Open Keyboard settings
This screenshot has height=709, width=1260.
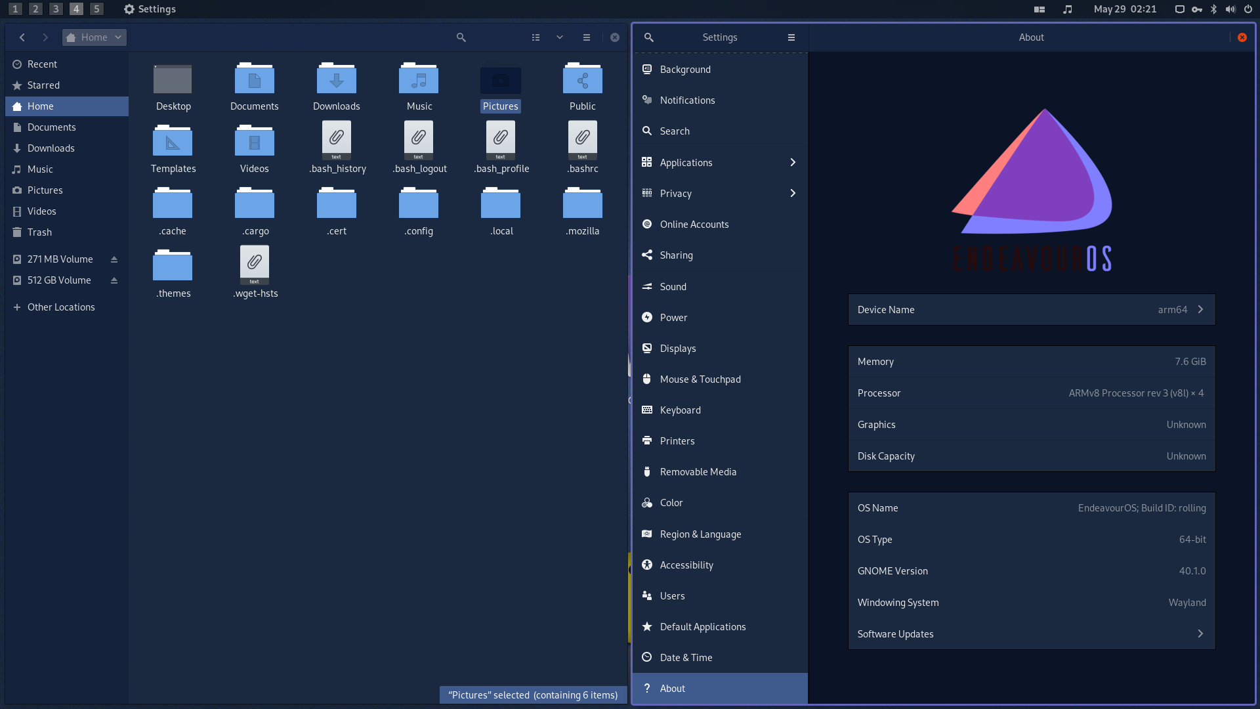tap(720, 410)
